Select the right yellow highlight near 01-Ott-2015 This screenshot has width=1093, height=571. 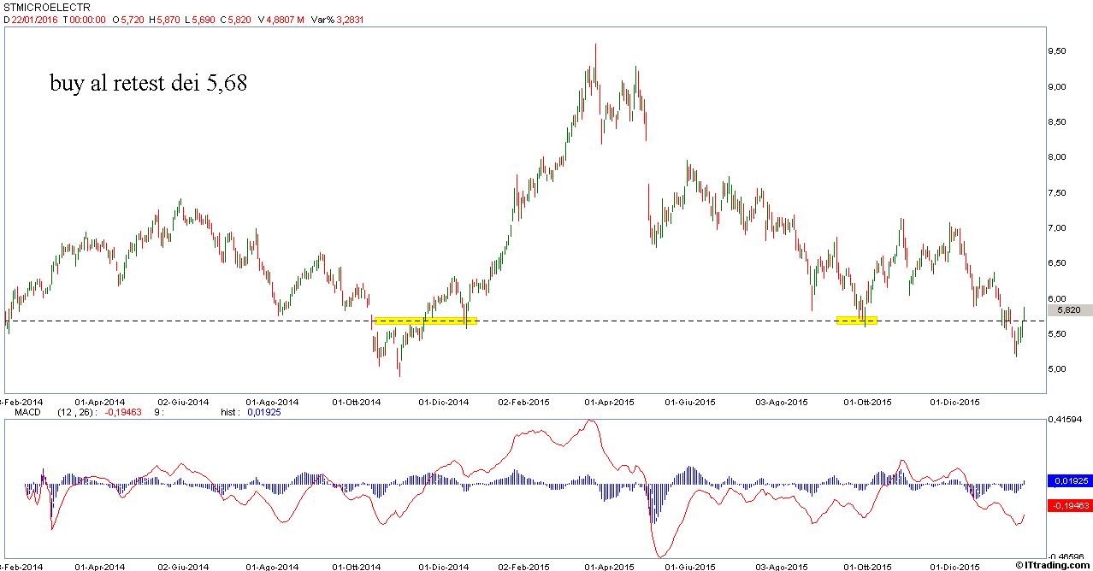[x=856, y=321]
